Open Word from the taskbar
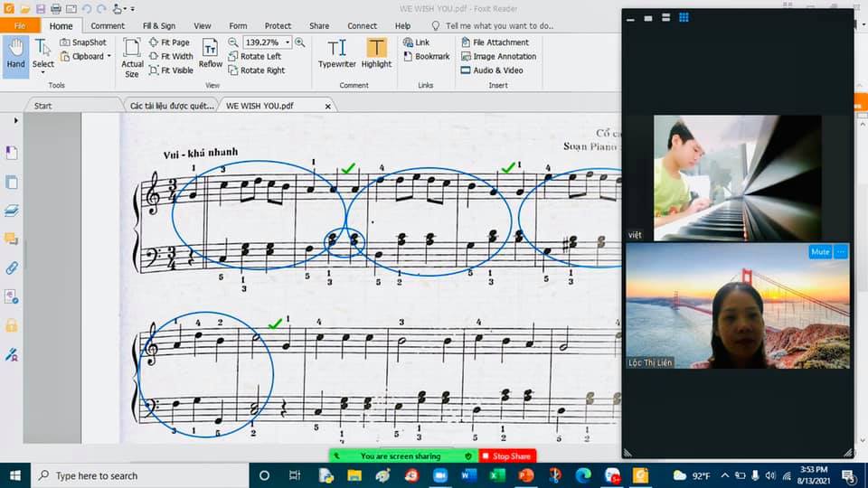868x488 pixels. (469, 475)
